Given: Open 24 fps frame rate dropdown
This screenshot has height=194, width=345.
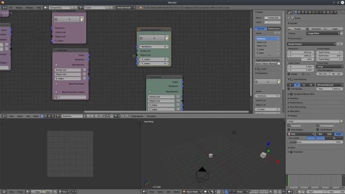Looking at the screenshot, I should [329, 66].
